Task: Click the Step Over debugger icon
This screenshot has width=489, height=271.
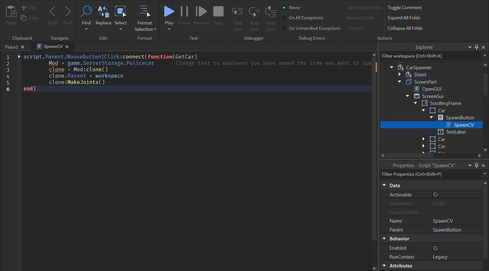Action: pos(254,11)
